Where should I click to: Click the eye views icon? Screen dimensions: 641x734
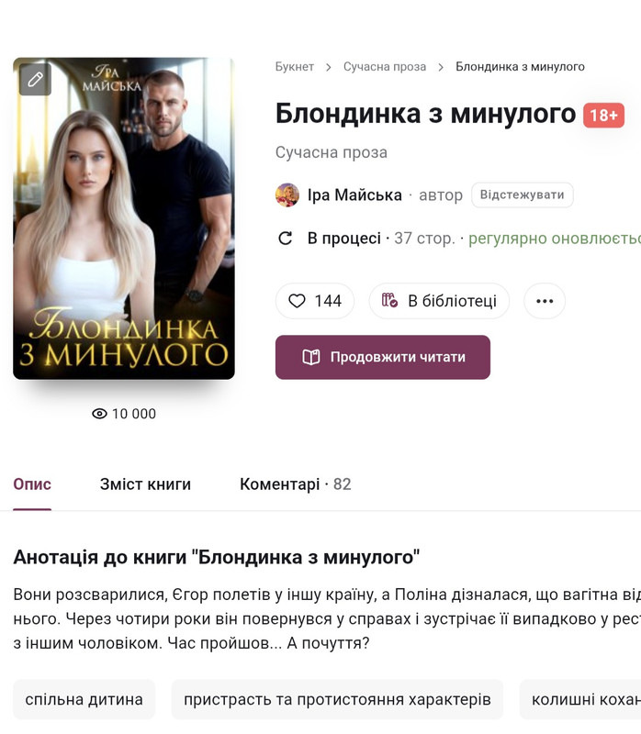99,414
